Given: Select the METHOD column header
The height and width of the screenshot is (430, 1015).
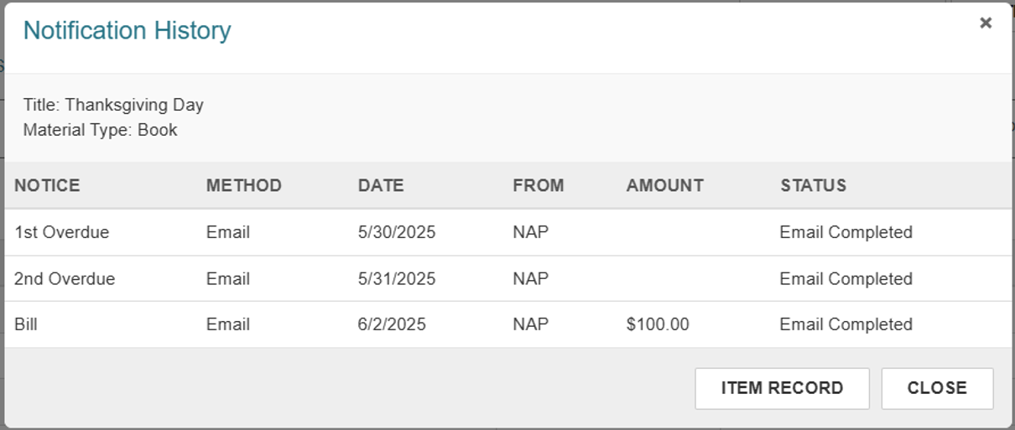Looking at the screenshot, I should coord(244,185).
